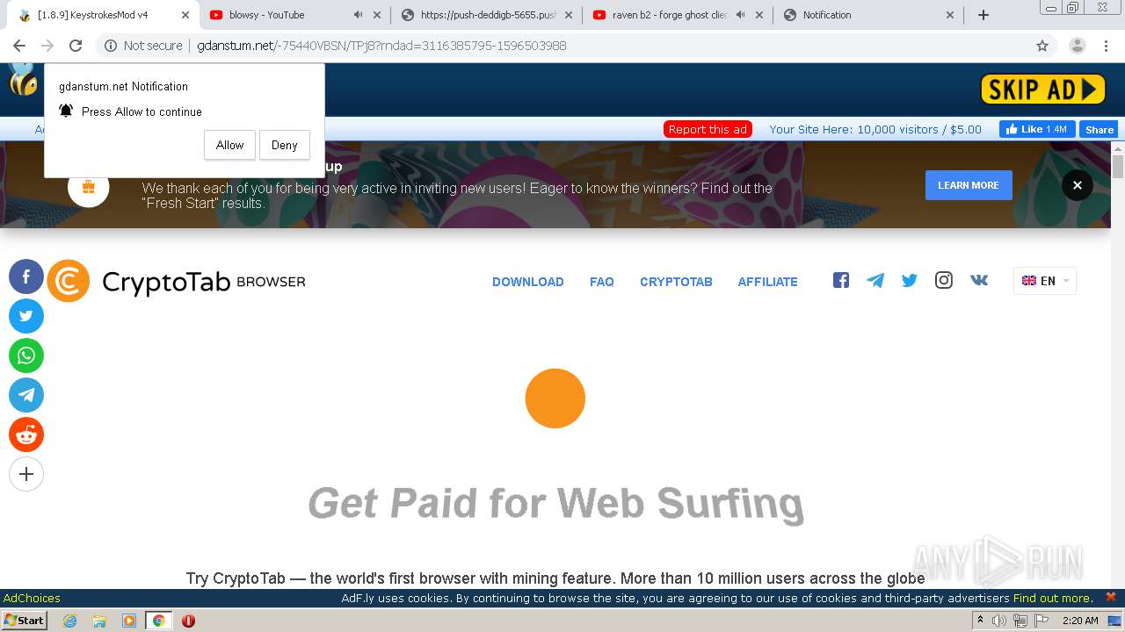Mute the raven b2 tab audio icon
Viewport: 1125px width, 632px height.
point(741,15)
